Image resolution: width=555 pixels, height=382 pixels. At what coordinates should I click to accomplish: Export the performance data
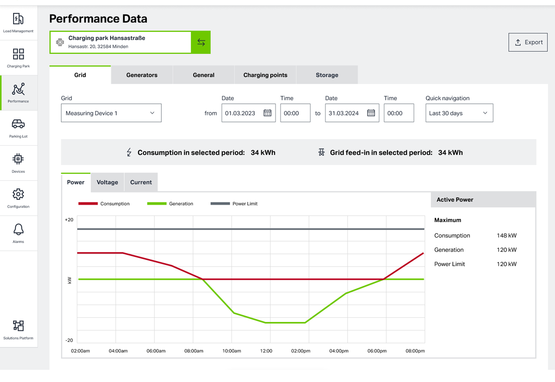(528, 42)
